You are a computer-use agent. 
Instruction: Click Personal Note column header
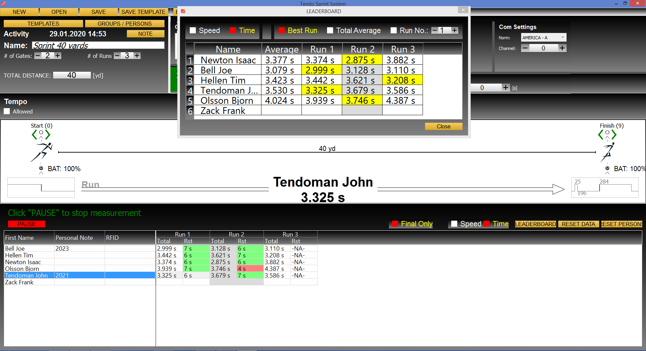point(79,237)
